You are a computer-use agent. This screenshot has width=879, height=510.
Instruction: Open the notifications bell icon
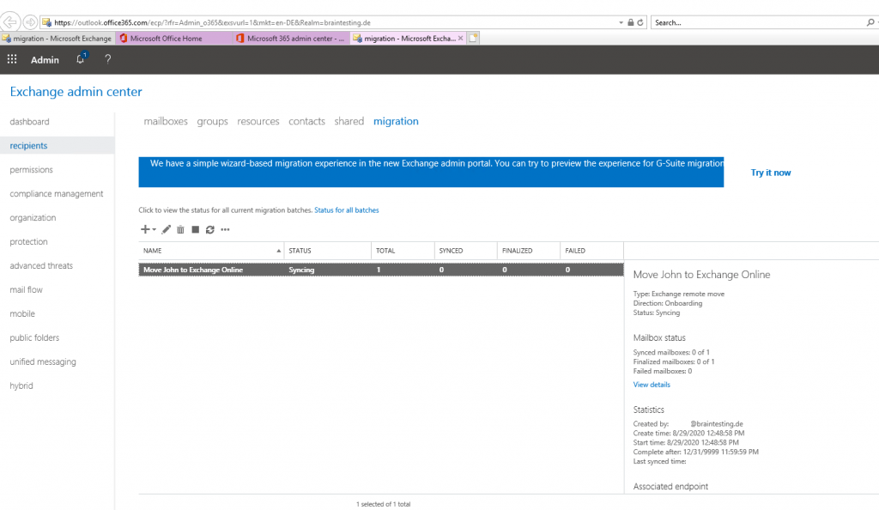[81, 59]
